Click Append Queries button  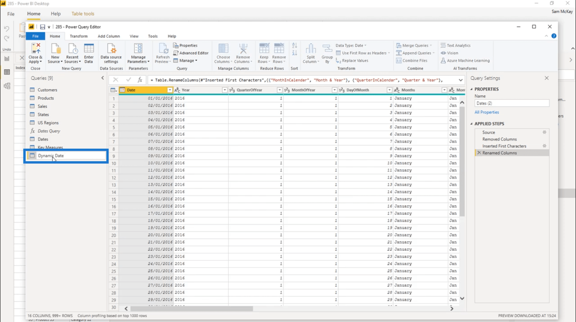[x=415, y=53]
